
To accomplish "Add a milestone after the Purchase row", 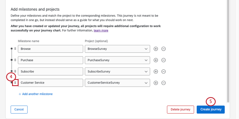I will point(156,60).
